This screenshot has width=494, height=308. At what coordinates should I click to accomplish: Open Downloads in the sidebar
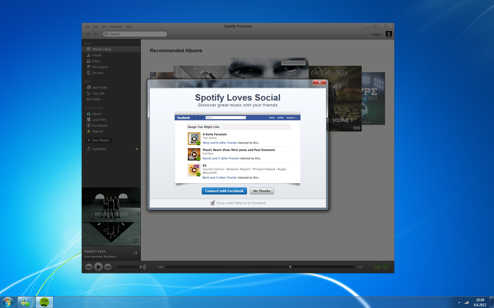pyautogui.click(x=111, y=125)
